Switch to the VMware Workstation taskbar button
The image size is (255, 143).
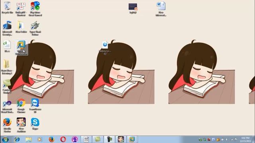(132, 139)
